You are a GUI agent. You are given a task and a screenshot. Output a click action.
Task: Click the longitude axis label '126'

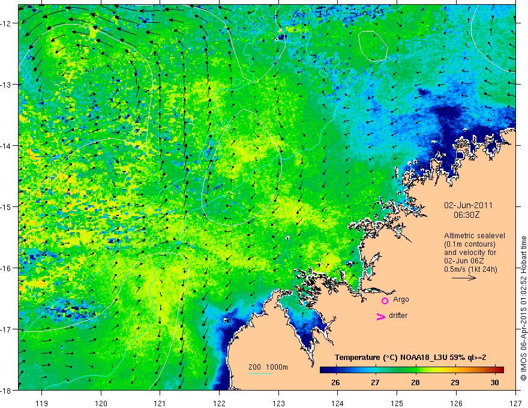[x=456, y=403]
